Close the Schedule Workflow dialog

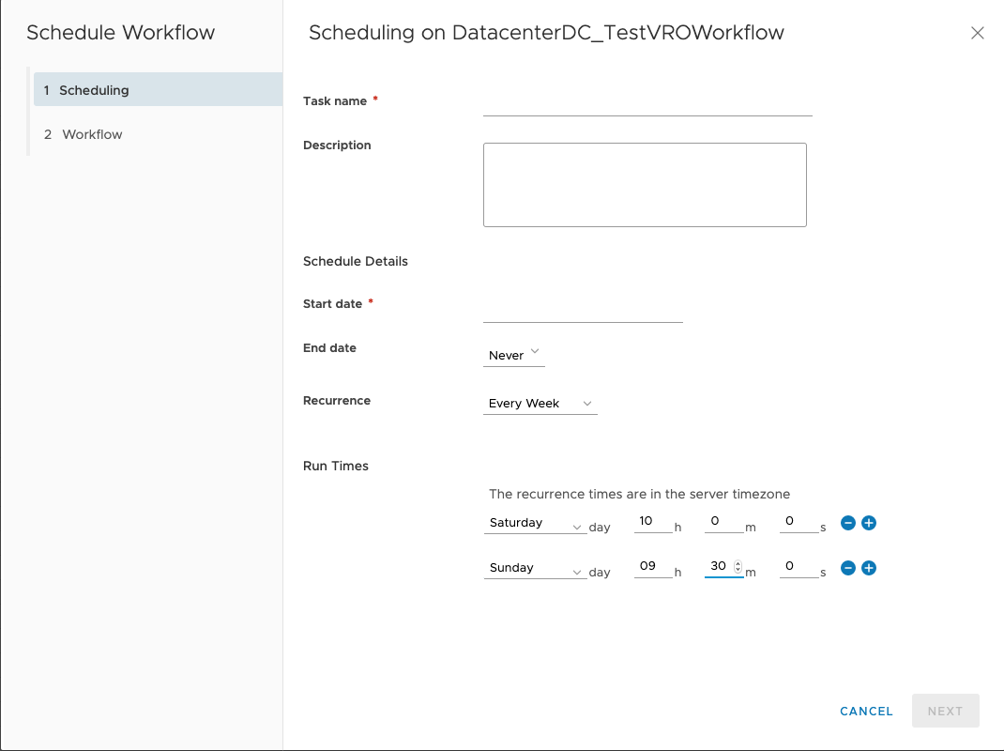[977, 33]
